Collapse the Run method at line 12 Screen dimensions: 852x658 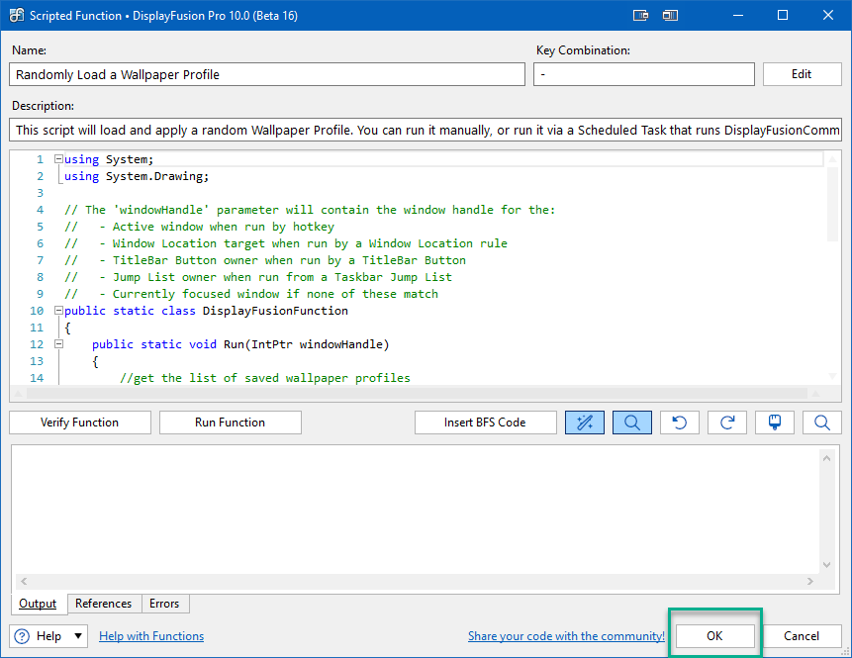click(x=58, y=344)
